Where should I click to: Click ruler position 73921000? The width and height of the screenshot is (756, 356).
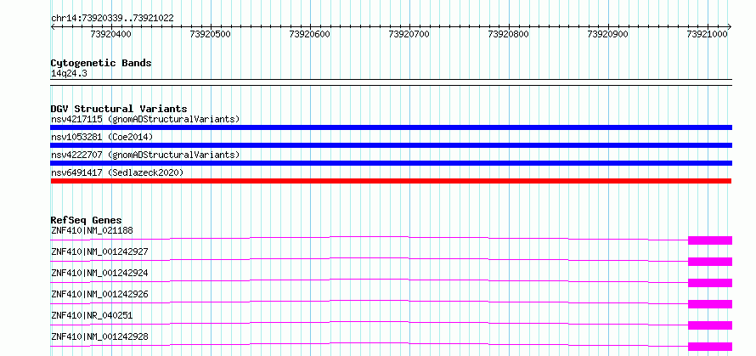tap(707, 34)
